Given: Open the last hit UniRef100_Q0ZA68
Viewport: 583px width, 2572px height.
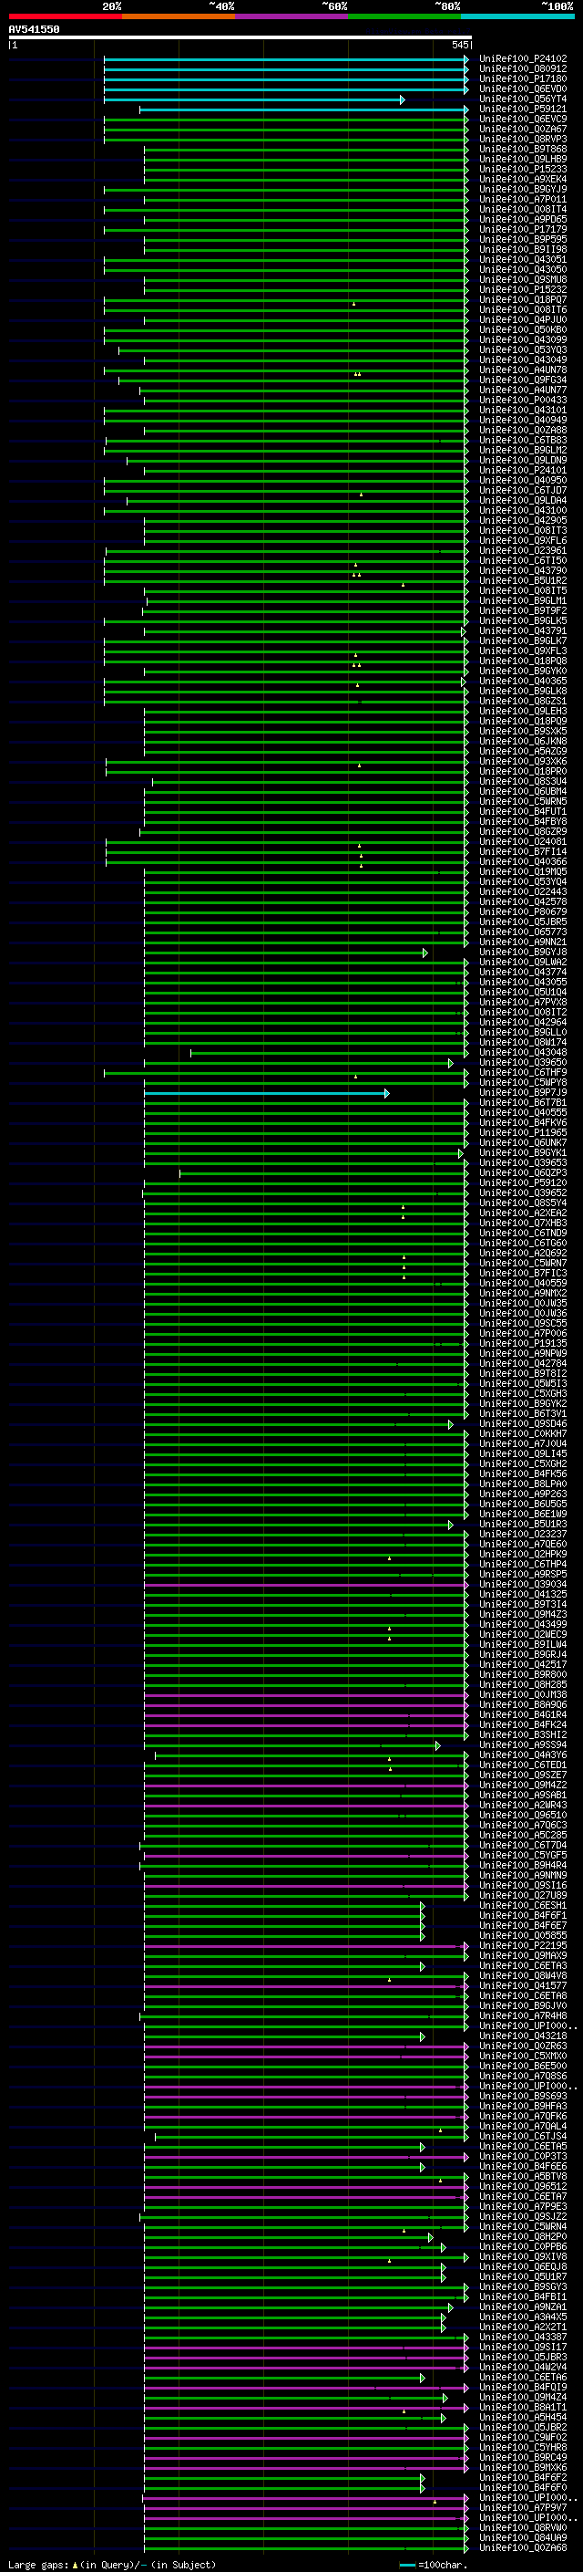Looking at the screenshot, I should point(523,2547).
